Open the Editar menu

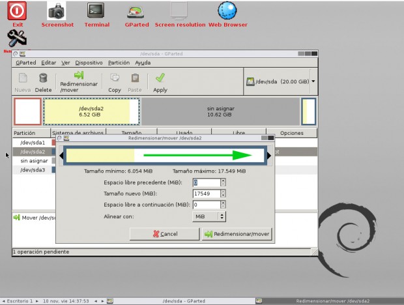pos(48,63)
